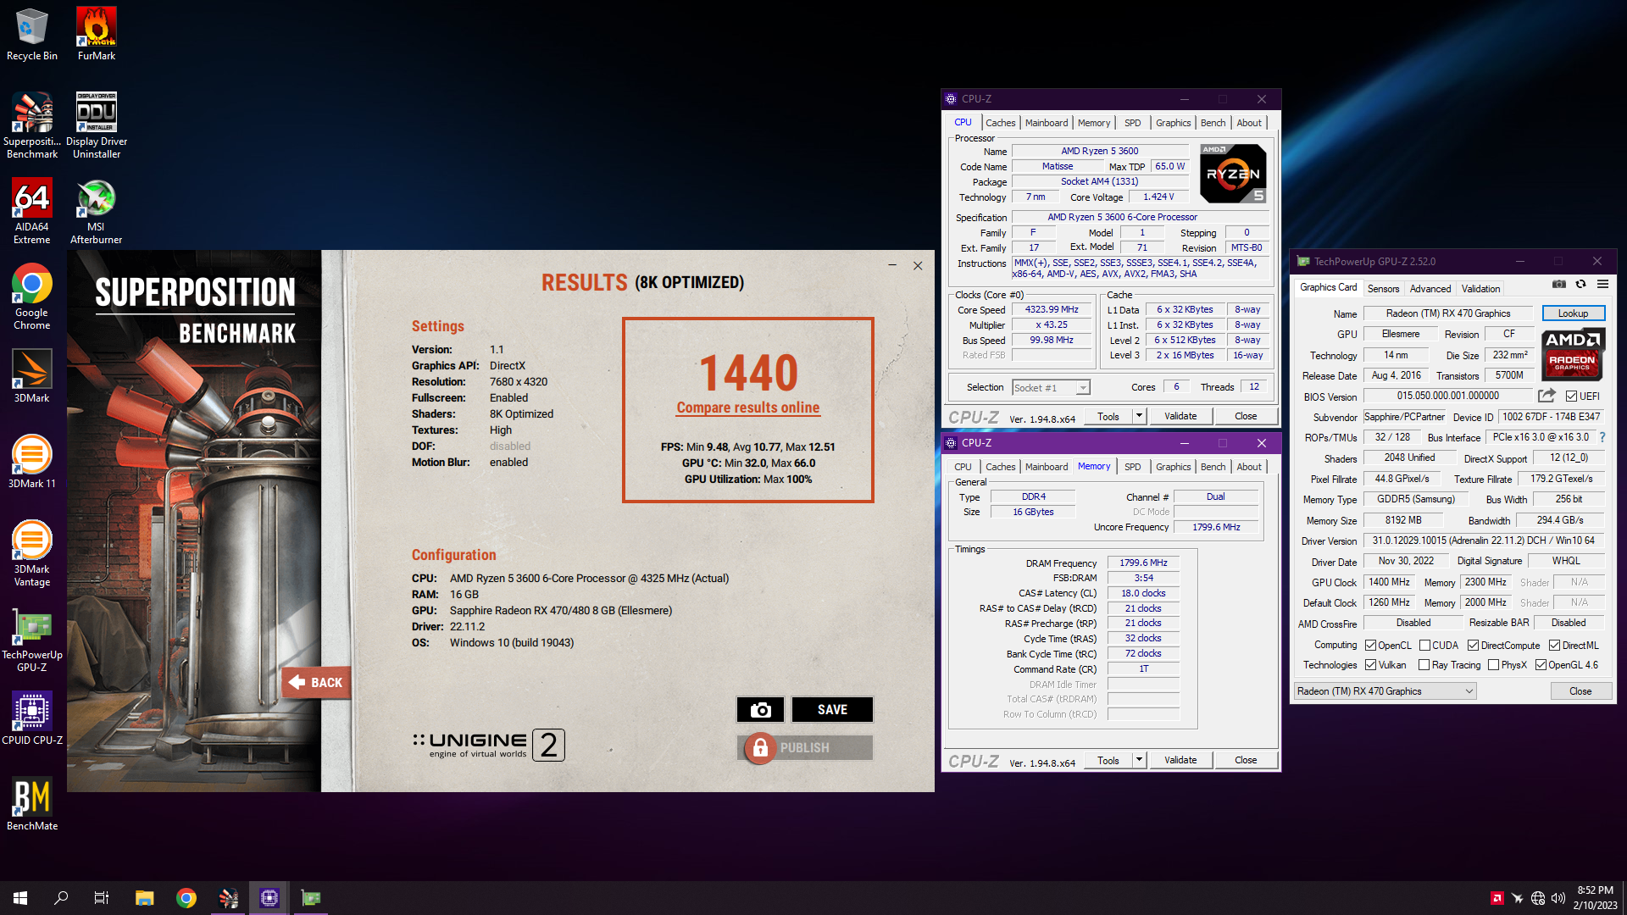The height and width of the screenshot is (915, 1627).
Task: Switch to Sensors tab in GPU-Z
Action: (1383, 289)
